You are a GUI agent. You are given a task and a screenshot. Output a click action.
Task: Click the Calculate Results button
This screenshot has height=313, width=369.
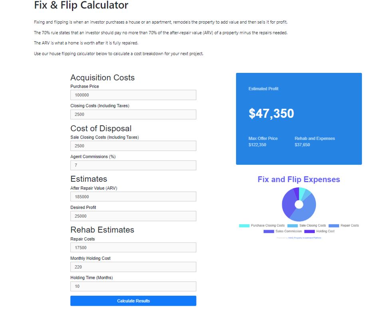[133, 301]
